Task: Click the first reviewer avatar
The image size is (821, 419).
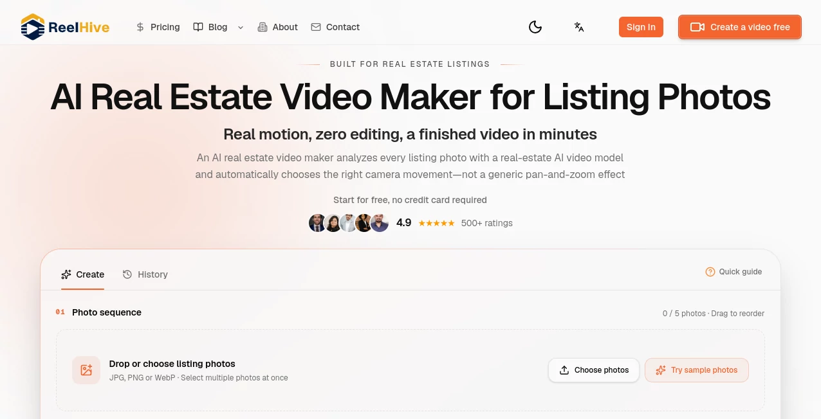Action: pyautogui.click(x=317, y=223)
